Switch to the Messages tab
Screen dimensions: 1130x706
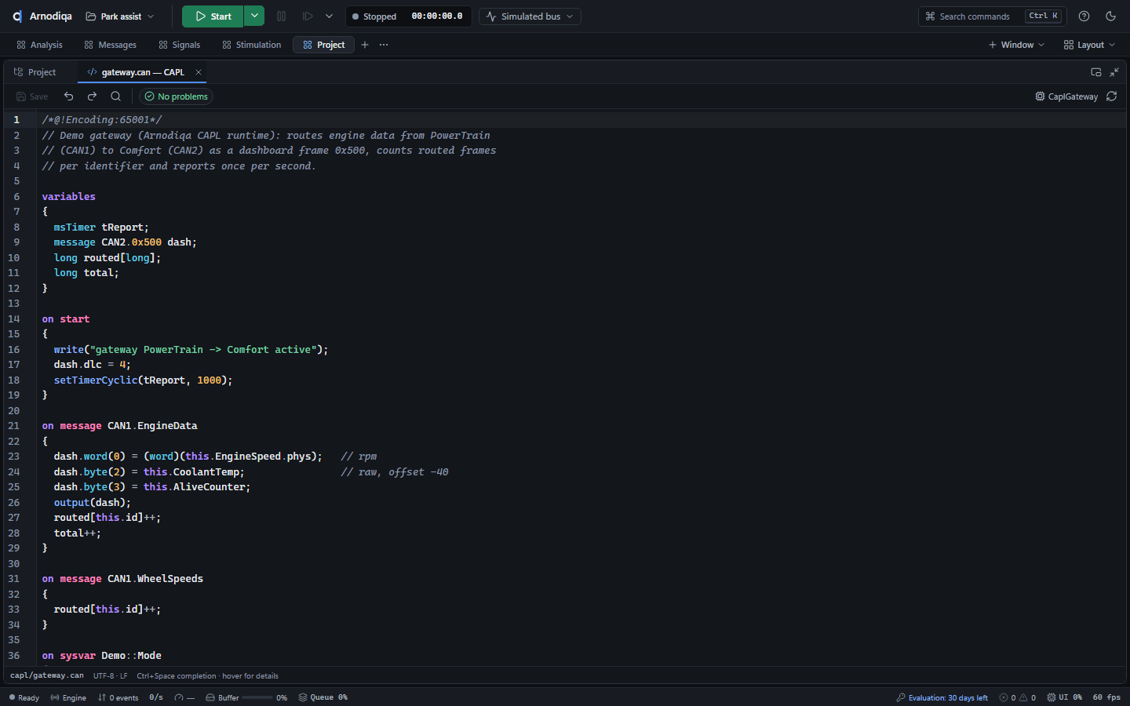(110, 45)
